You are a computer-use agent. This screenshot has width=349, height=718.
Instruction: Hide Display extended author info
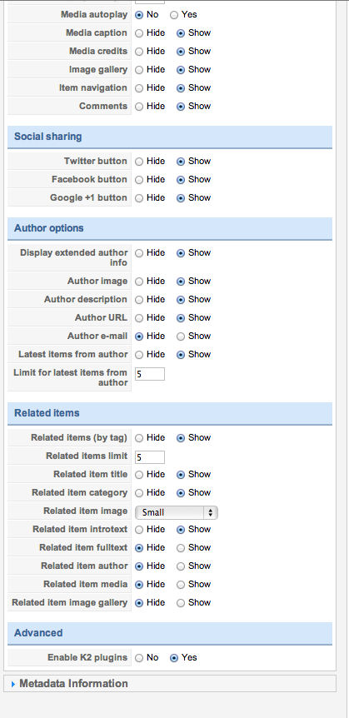pyautogui.click(x=139, y=253)
